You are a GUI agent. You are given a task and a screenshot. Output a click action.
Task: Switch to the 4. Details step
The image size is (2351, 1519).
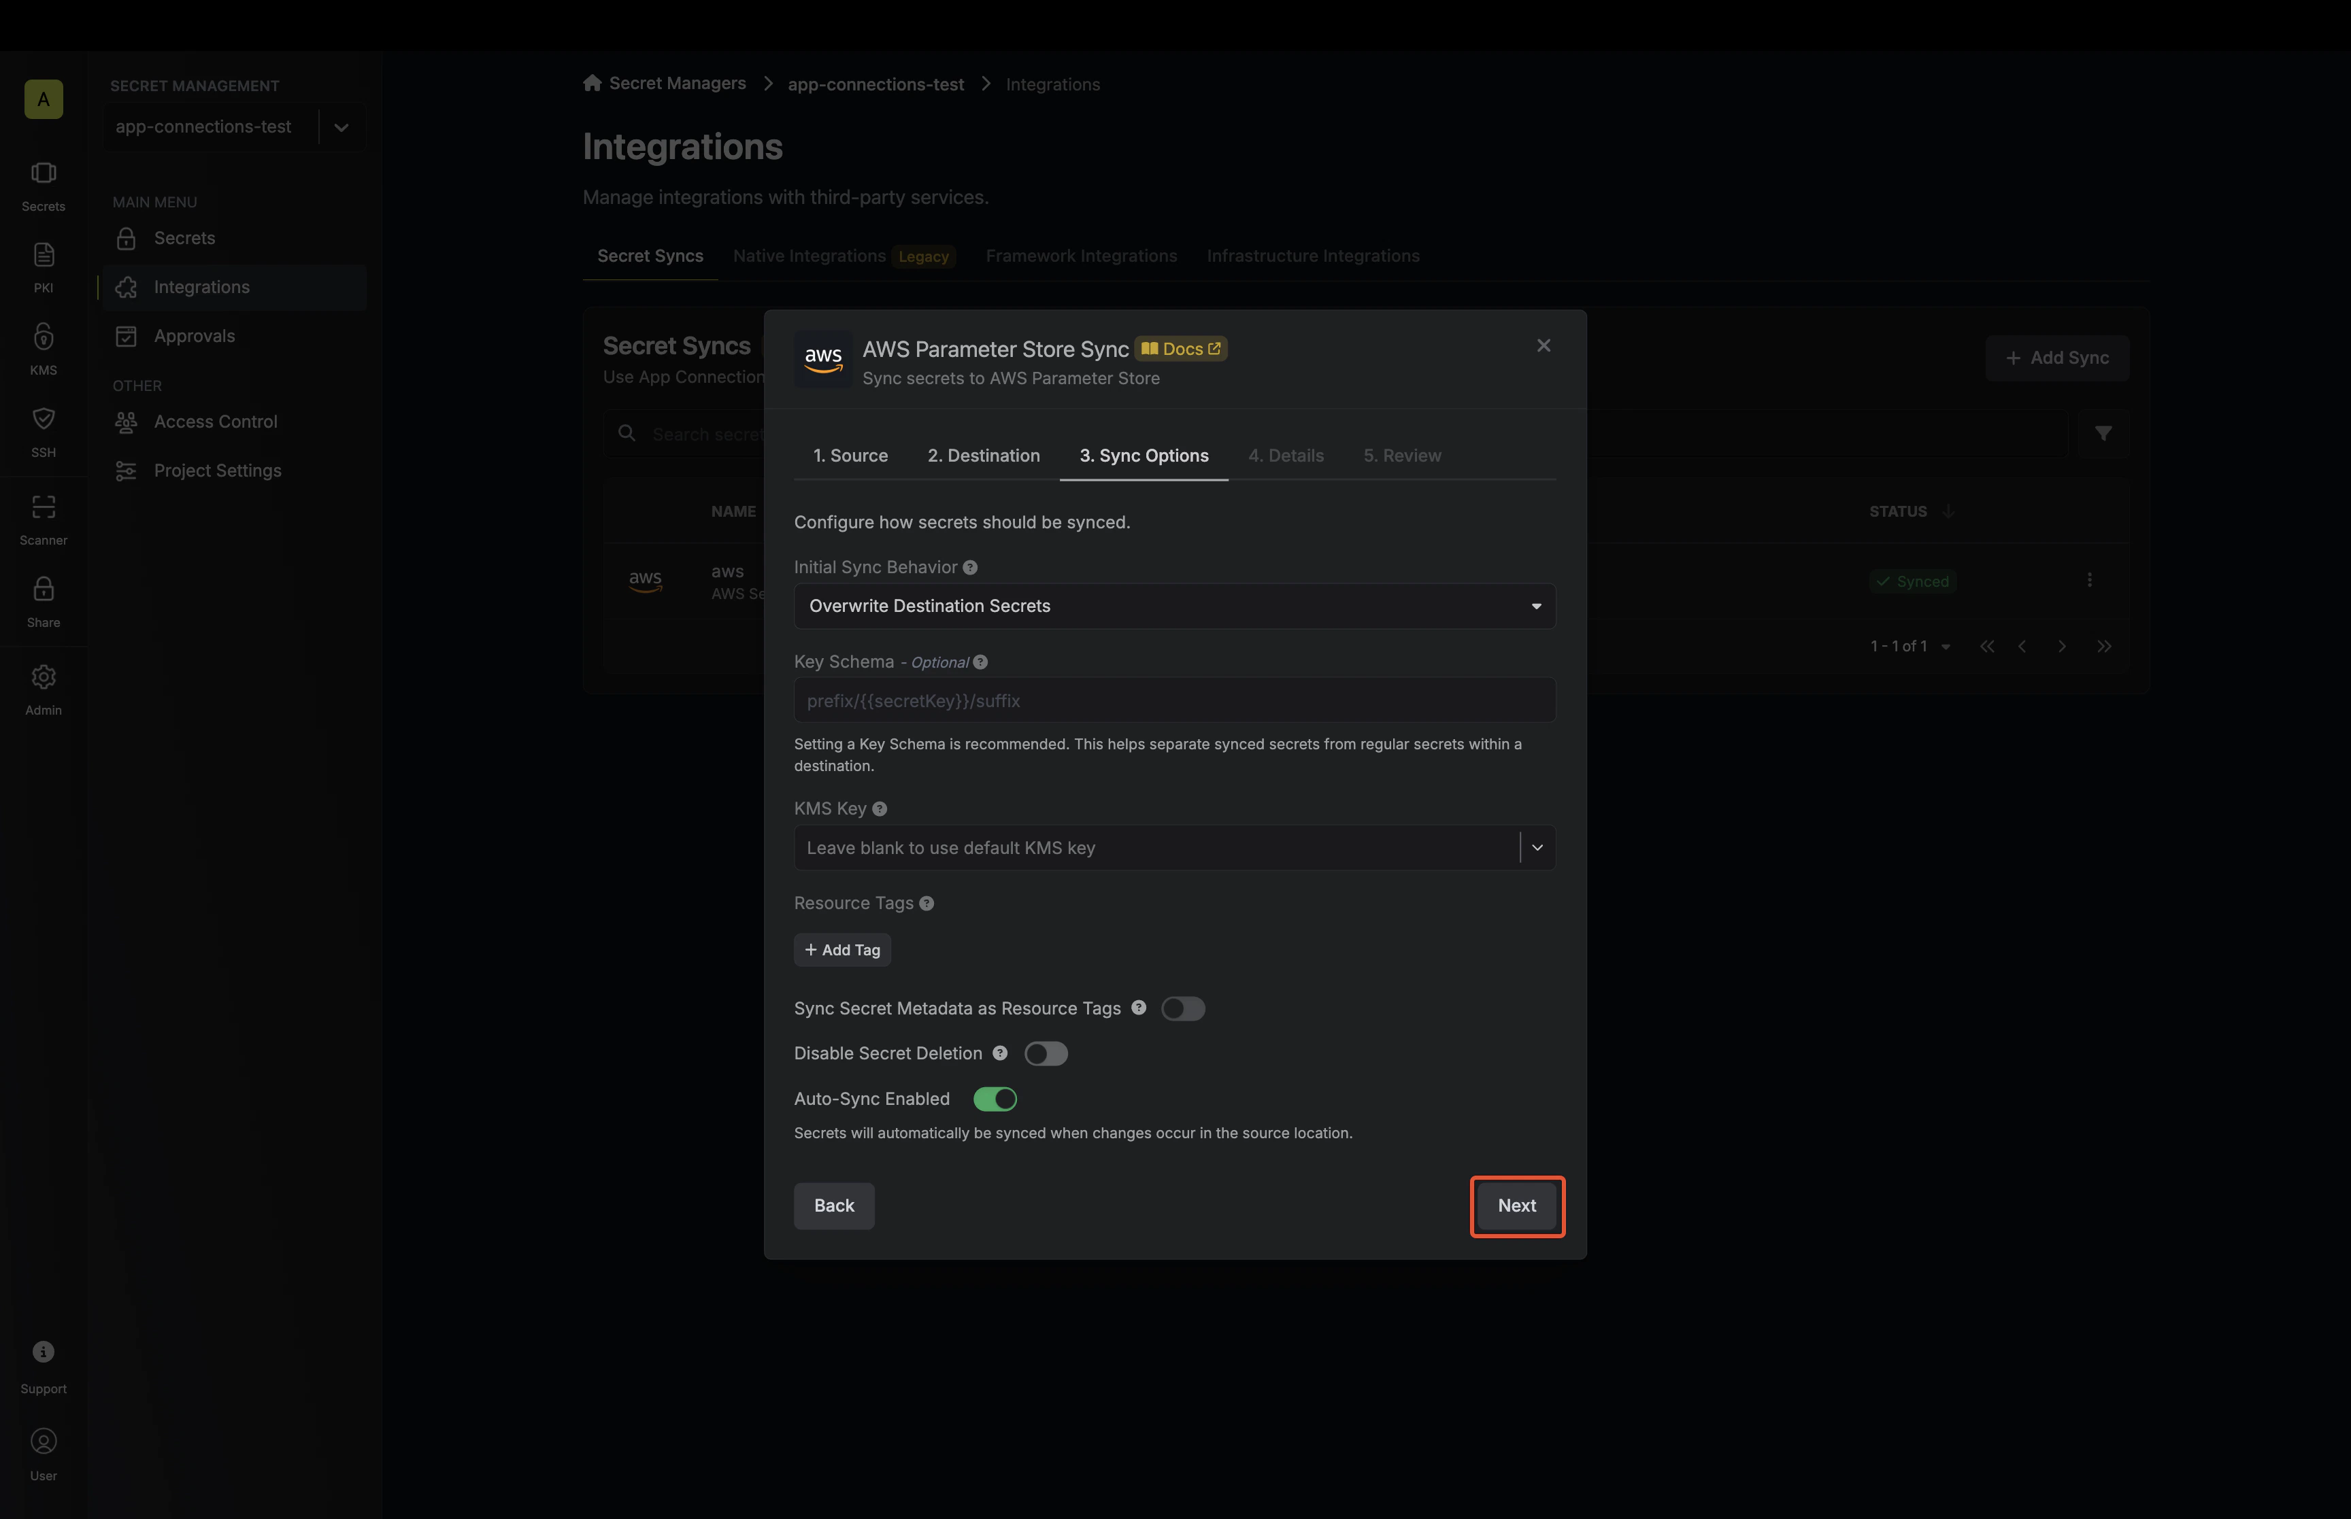click(1286, 456)
